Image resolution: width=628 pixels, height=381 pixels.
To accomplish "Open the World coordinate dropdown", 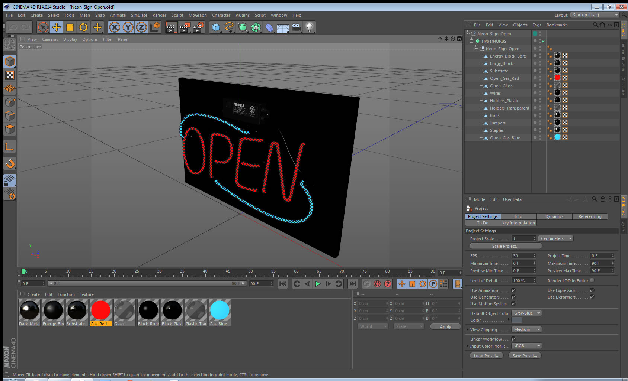I will point(373,326).
